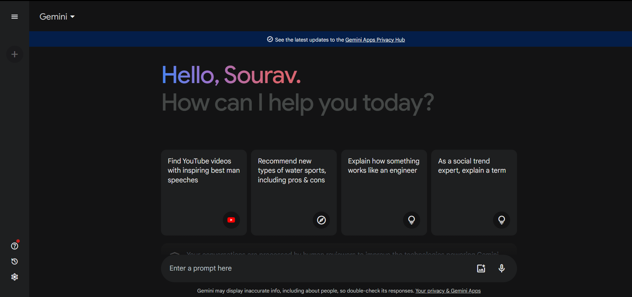Click the Hello, Sourav greeting text
This screenshot has width=632, height=297.
(x=231, y=75)
